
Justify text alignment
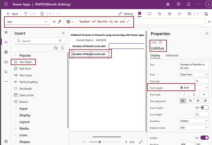[205, 101]
